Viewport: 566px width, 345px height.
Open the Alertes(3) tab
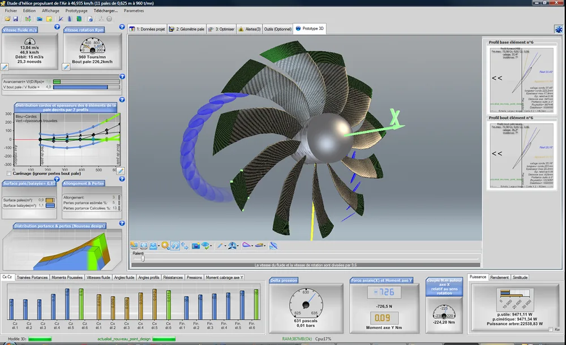click(x=250, y=29)
